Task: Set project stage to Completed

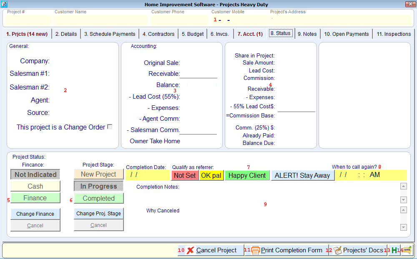Action: [x=99, y=198]
